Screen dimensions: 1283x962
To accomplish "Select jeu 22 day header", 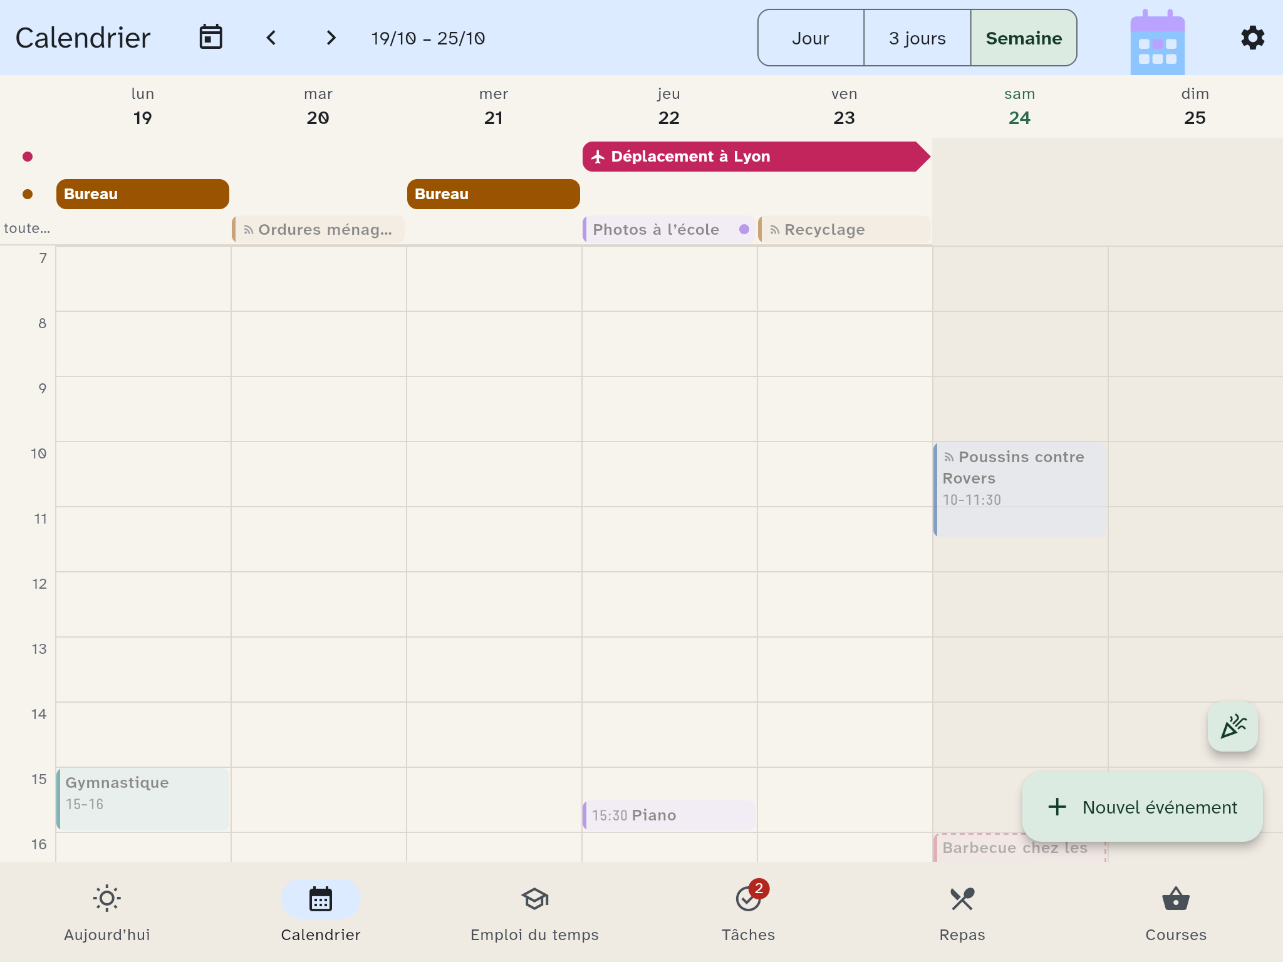I will pyautogui.click(x=669, y=106).
